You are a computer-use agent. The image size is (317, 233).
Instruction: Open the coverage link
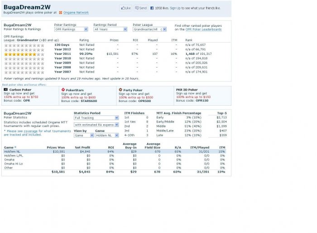(x=30, y=131)
